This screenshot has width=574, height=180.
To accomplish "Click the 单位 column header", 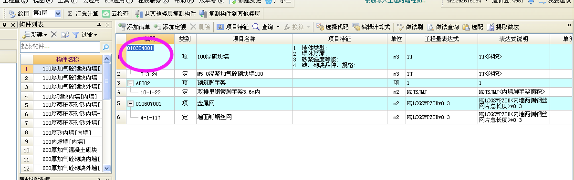I will pos(396,39).
